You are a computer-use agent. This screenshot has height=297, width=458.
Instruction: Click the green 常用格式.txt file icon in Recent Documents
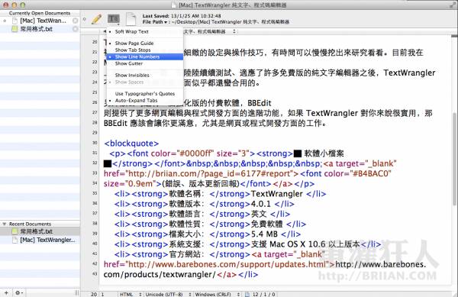click(x=15, y=231)
